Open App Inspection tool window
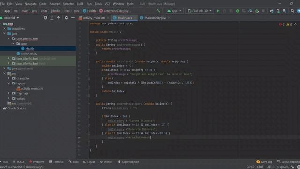 [x=128, y=162]
